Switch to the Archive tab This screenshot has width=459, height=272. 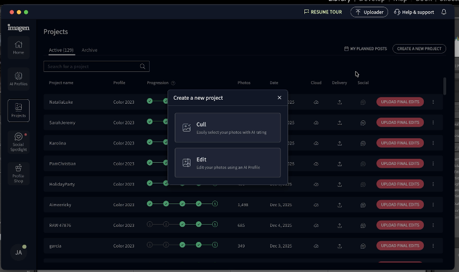pyautogui.click(x=89, y=50)
